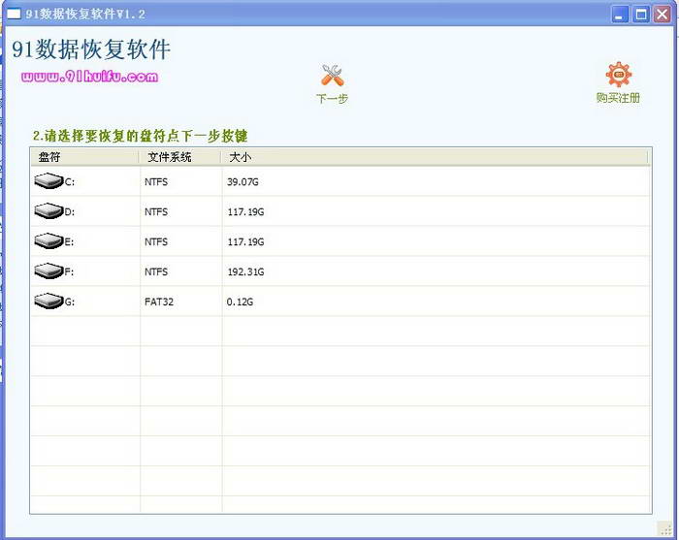Click 117.19G in the D: row
Screen dimensions: 679x540
click(x=245, y=212)
